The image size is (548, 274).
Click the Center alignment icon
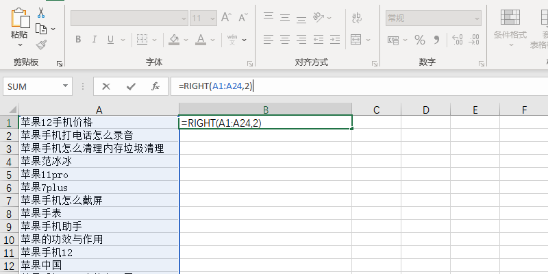[285, 40]
